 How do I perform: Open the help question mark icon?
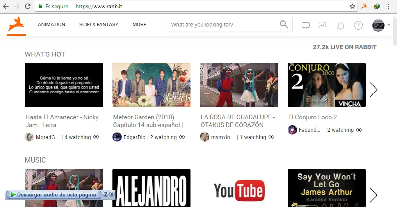click(x=358, y=25)
